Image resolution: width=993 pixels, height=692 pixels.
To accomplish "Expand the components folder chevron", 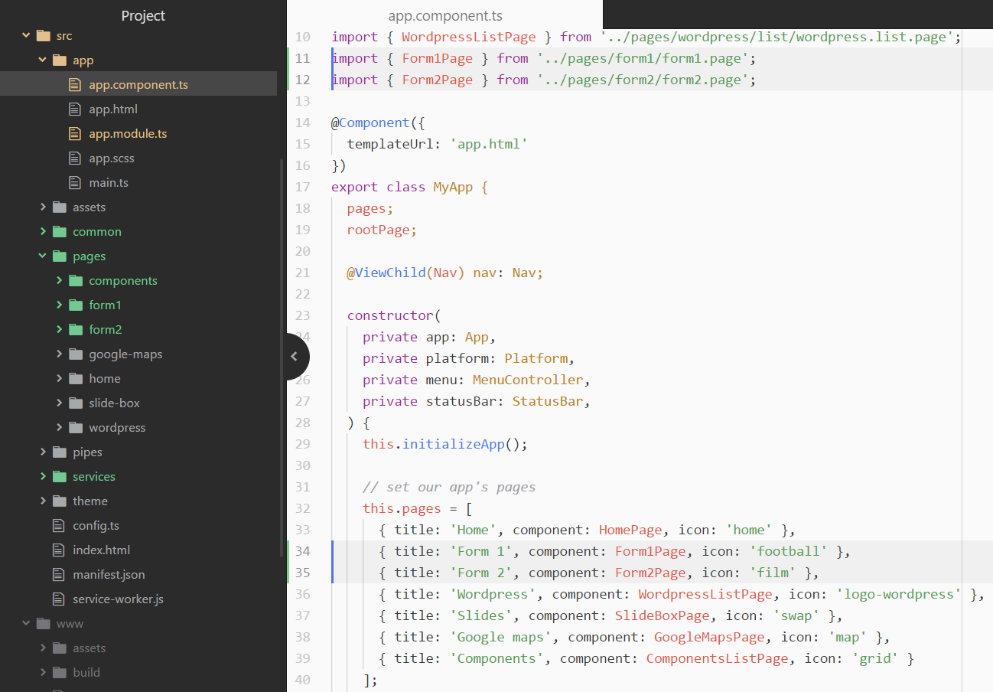I will pos(59,280).
